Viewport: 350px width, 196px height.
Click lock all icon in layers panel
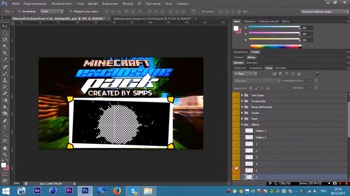coord(268,88)
